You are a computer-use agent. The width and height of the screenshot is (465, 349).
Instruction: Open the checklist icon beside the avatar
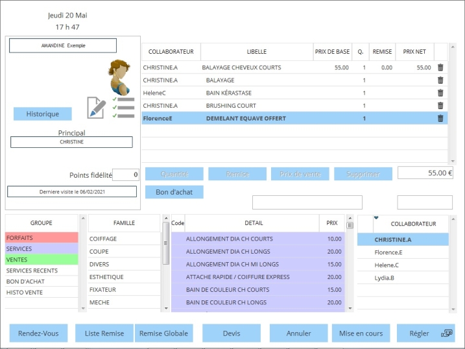[x=123, y=108]
